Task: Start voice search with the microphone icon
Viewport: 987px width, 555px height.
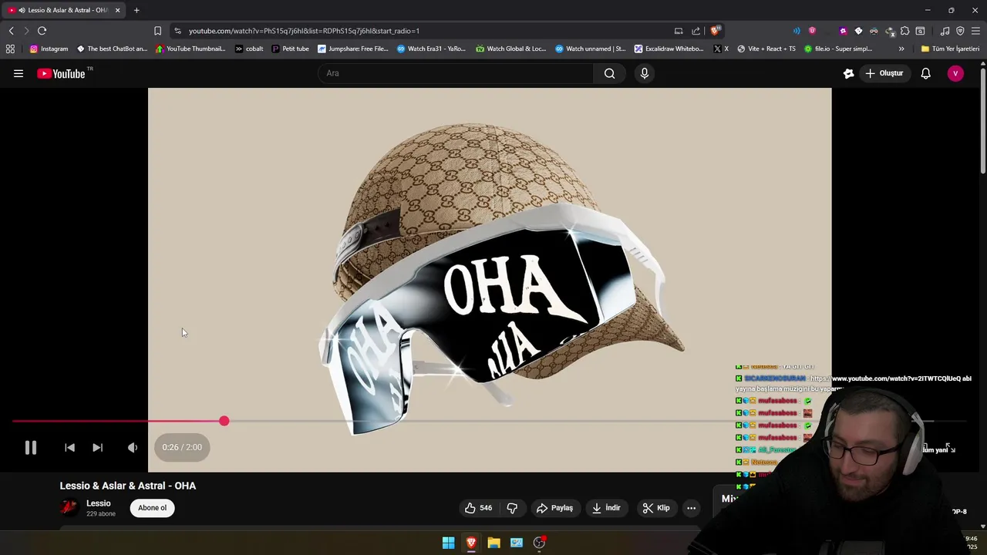Action: [x=645, y=73]
